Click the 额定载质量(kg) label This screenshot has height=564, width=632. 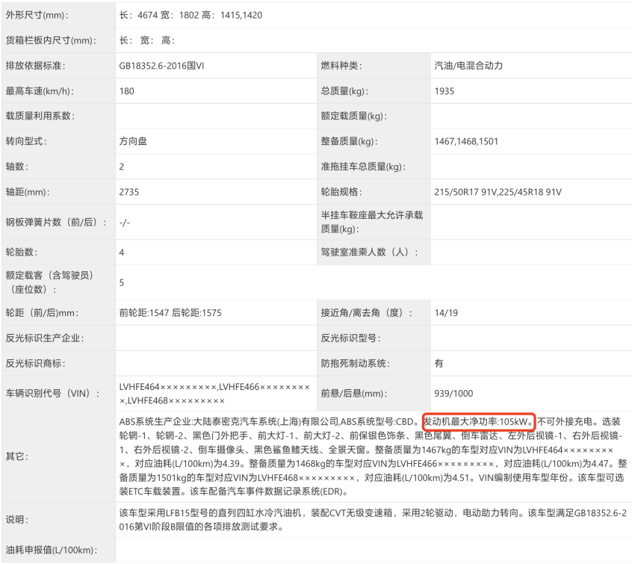pos(353,116)
